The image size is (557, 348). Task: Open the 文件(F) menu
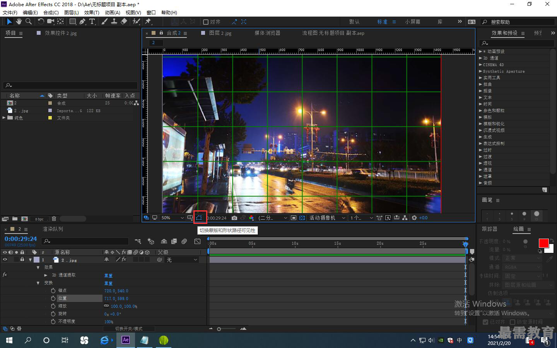click(x=9, y=12)
